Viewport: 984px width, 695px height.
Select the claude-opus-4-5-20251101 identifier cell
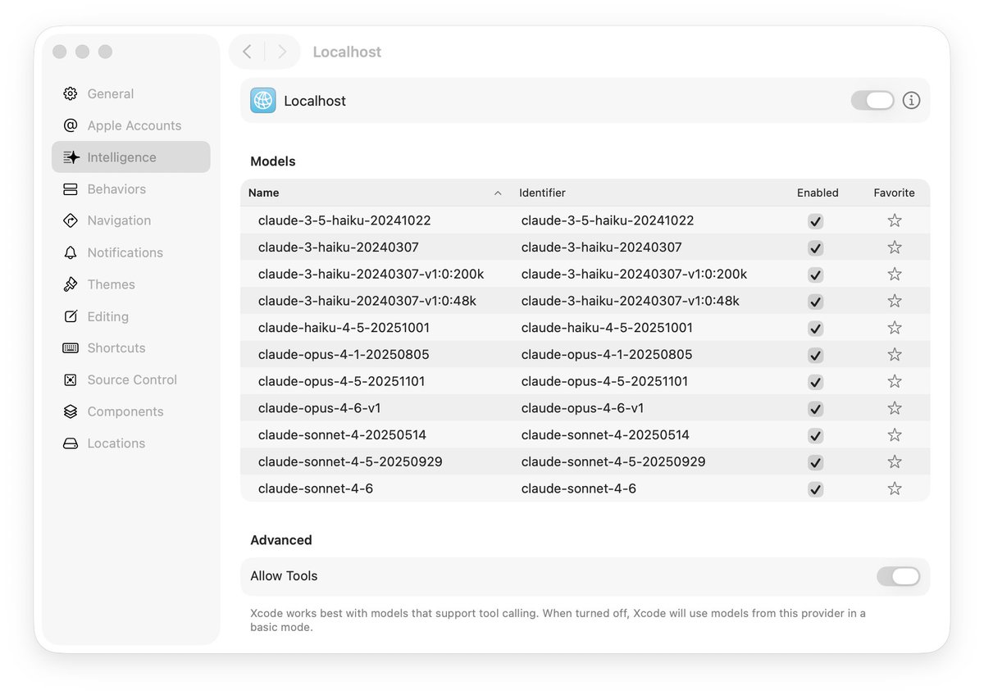pos(604,381)
